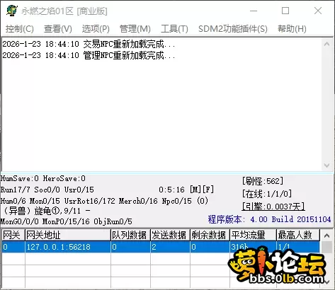Click the [引擎:0.0037天] link
The image size is (335, 290).
(x=273, y=207)
